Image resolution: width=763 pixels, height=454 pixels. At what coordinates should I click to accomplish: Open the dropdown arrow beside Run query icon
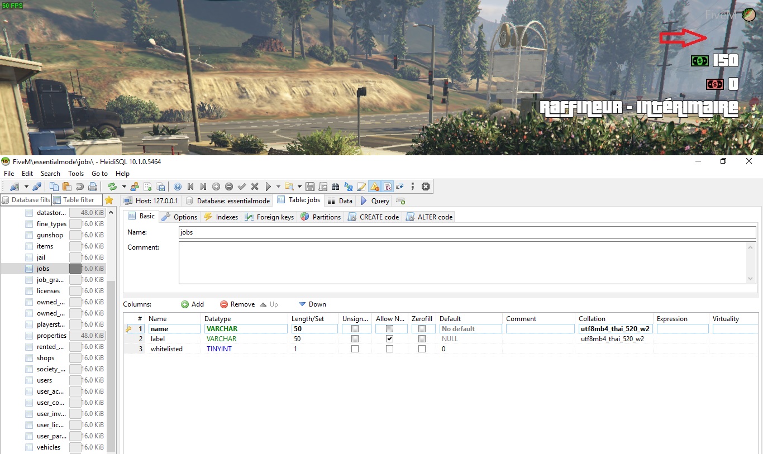click(x=278, y=187)
